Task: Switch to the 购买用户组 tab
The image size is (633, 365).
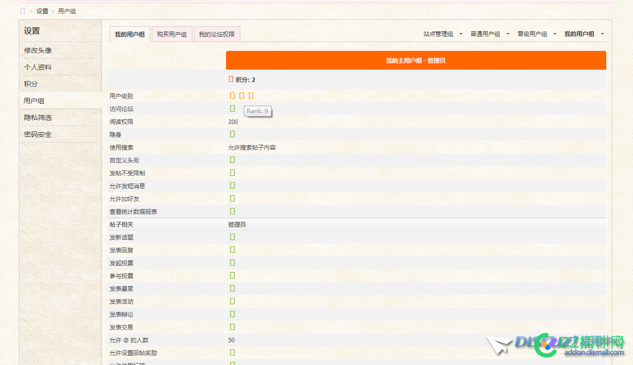Action: 172,34
